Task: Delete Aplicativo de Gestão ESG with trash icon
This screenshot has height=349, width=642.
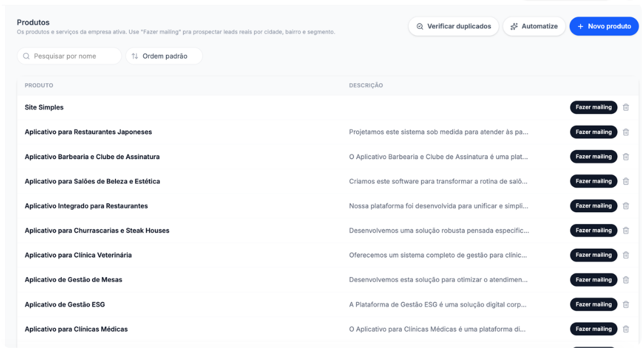Action: (626, 304)
